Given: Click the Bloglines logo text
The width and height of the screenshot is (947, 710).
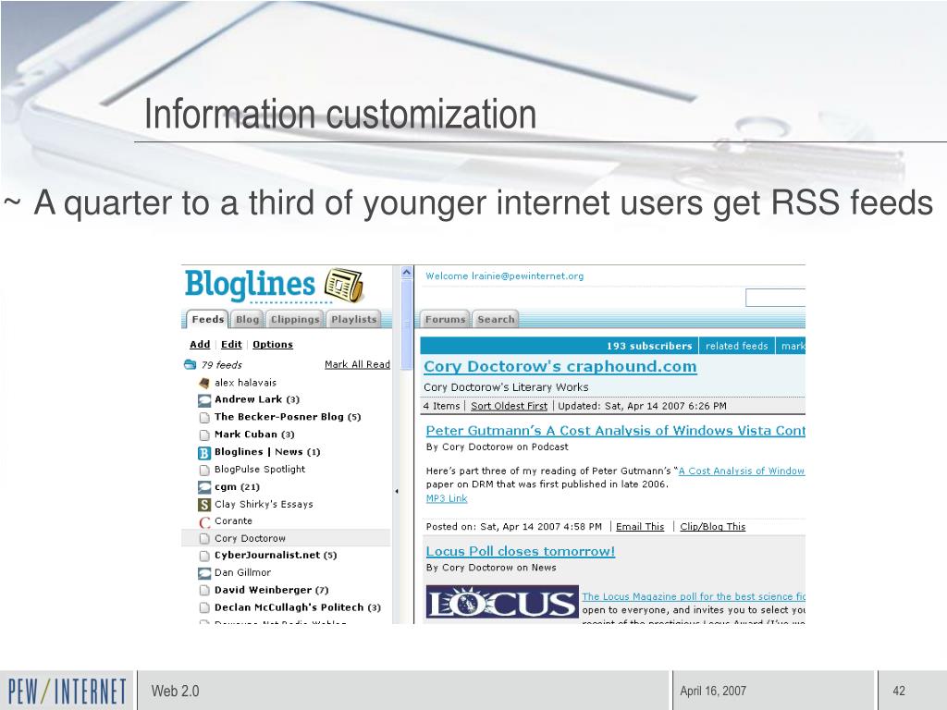Looking at the screenshot, I should [250, 285].
